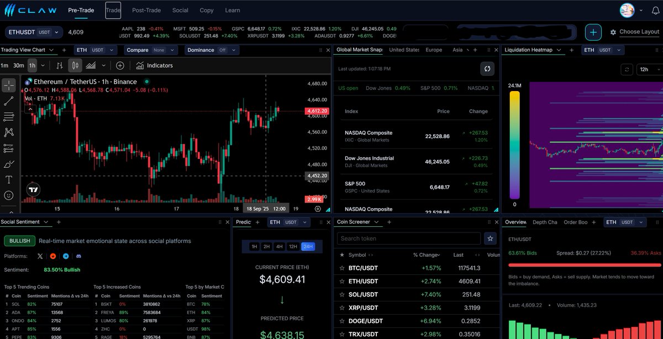Favorite SOL/USDT with its star
The height and width of the screenshot is (339, 663).
tap(342, 294)
